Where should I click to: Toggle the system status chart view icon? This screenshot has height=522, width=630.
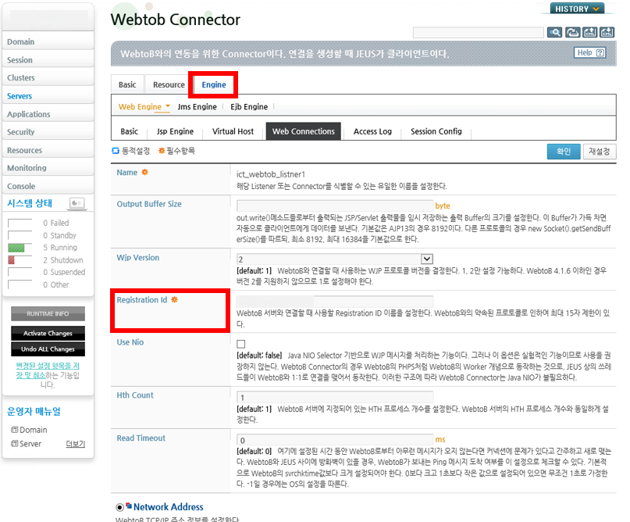[x=77, y=203]
